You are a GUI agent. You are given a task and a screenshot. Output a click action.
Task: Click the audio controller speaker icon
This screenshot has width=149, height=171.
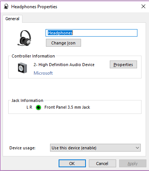(22, 68)
